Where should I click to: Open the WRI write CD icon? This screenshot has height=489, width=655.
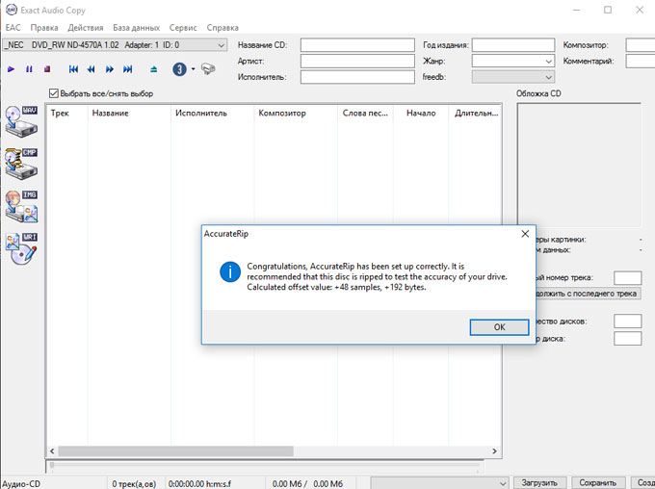(21, 248)
